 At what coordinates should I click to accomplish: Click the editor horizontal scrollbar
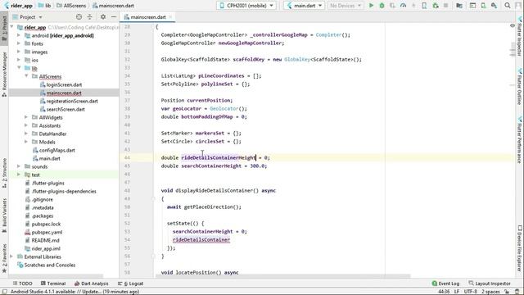tap(282, 277)
